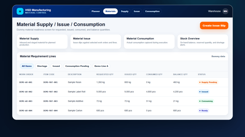Click the Ready status badge
This screenshot has width=245, height=137.
pyautogui.click(x=203, y=111)
